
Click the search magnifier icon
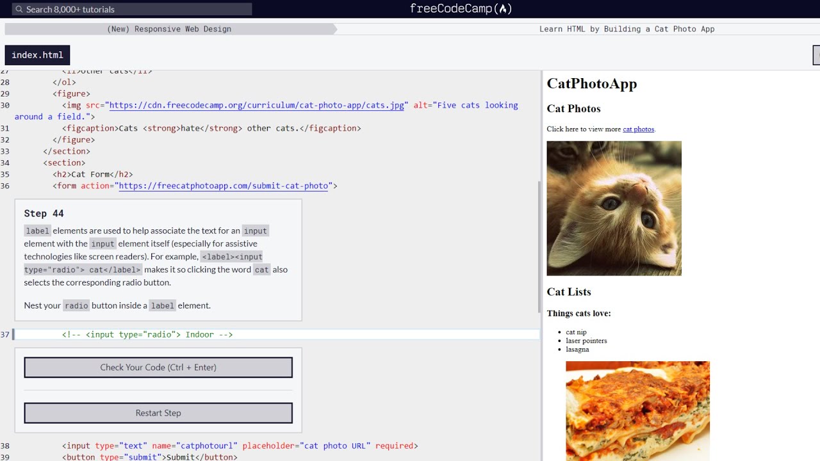(19, 10)
